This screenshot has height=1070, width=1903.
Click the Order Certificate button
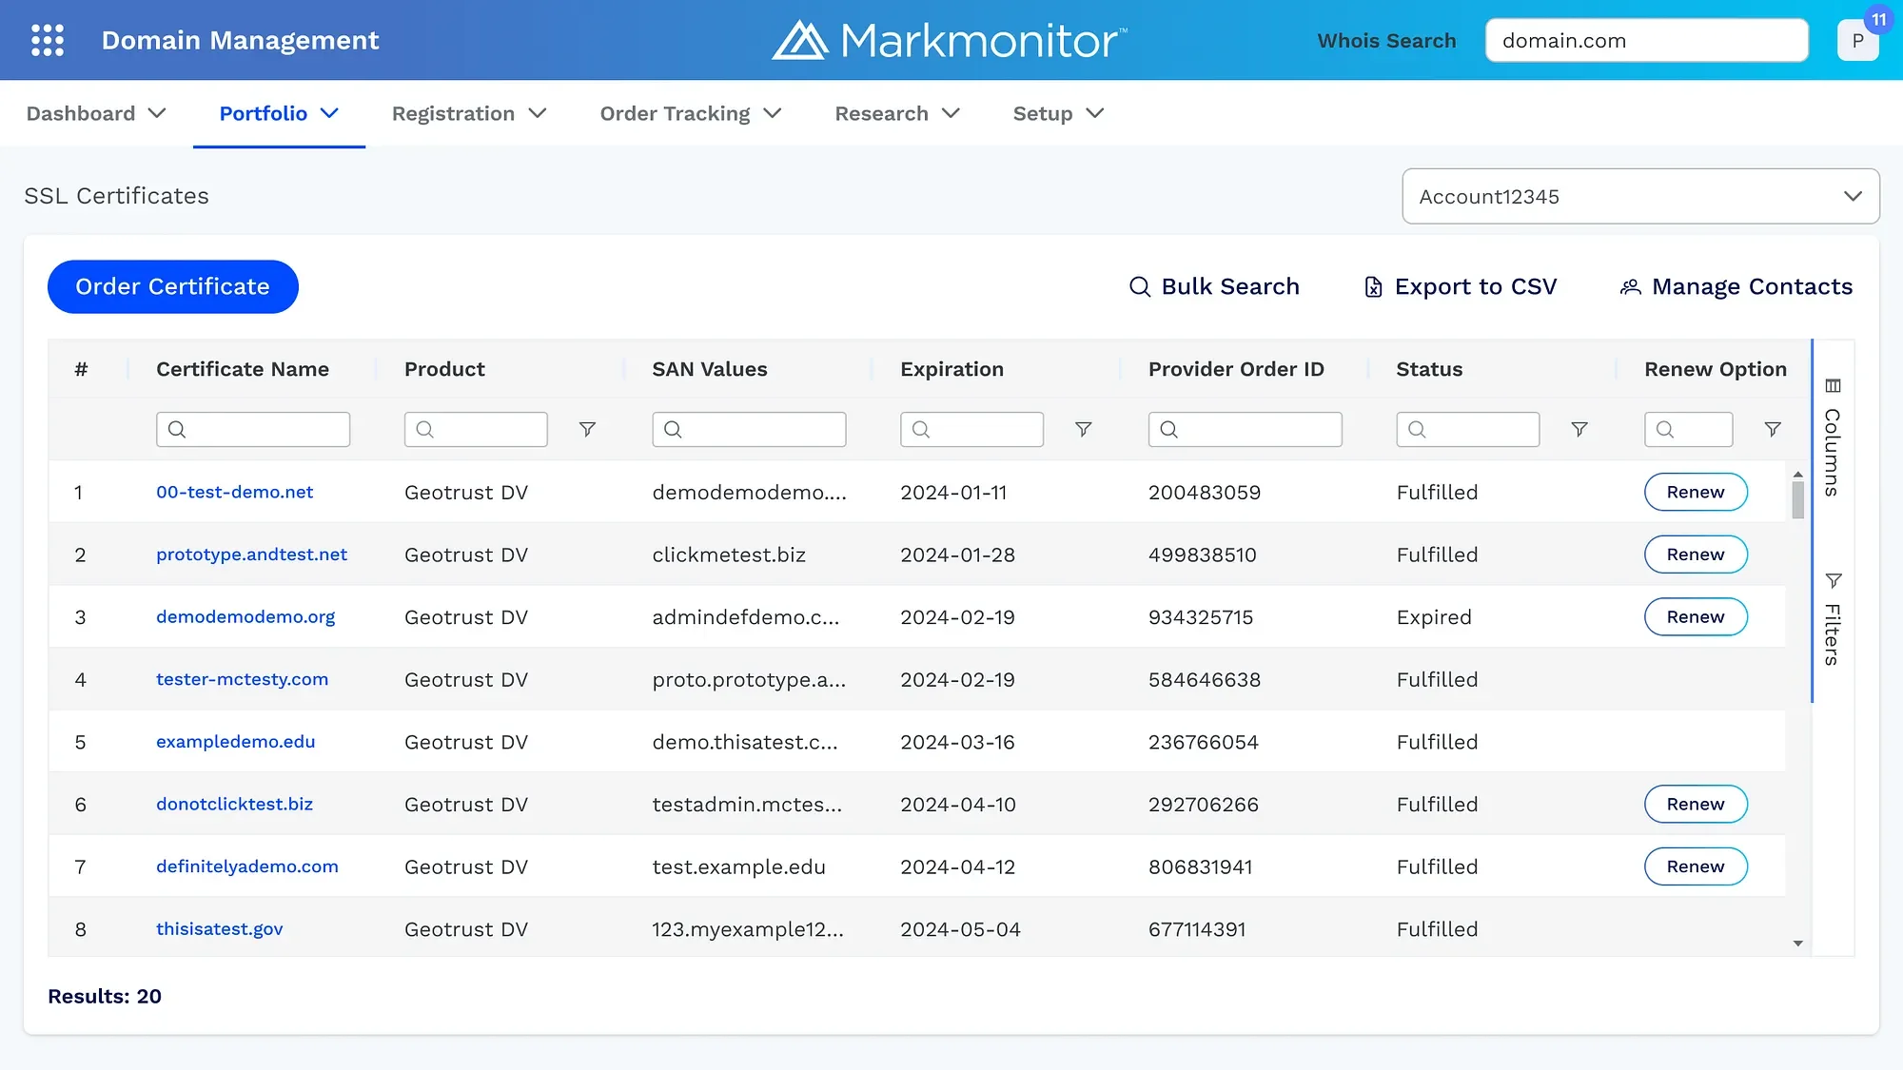pos(172,286)
